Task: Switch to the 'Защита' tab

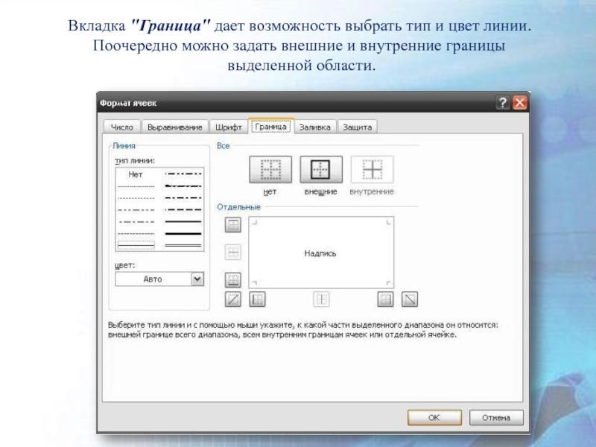Action: (x=358, y=127)
